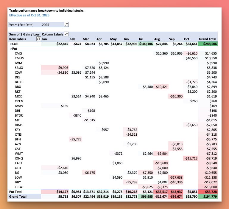Click overall grand total $194,779
Viewport: 229px width, 209px height.
click(210, 196)
